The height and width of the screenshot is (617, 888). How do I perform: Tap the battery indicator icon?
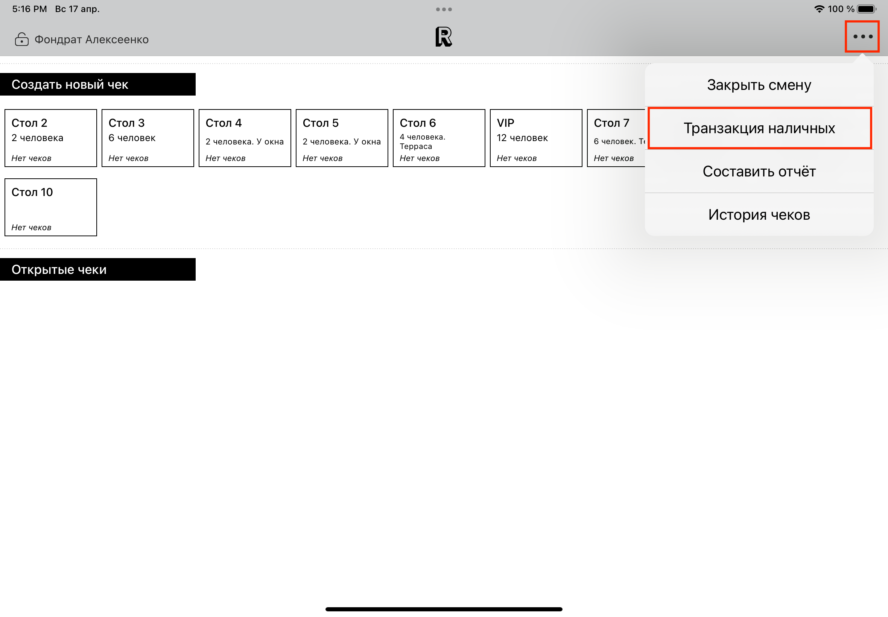click(x=866, y=9)
